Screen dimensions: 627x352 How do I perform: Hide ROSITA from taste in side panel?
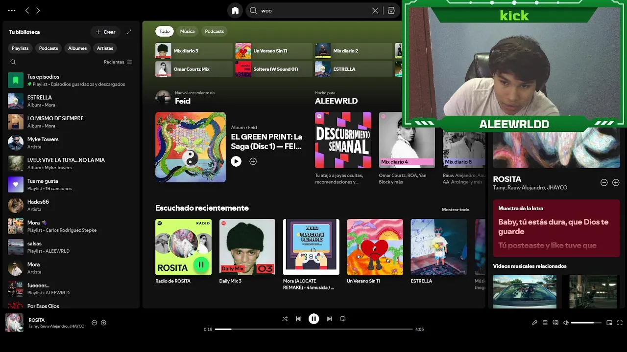click(x=604, y=182)
